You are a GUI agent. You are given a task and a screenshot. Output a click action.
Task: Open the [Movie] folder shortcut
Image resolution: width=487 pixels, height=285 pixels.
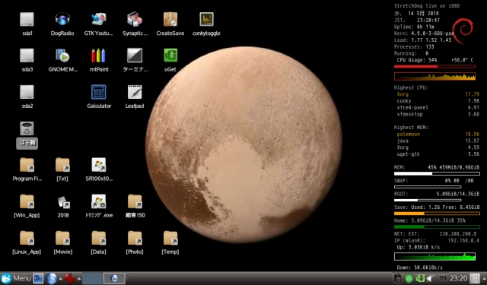point(62,238)
